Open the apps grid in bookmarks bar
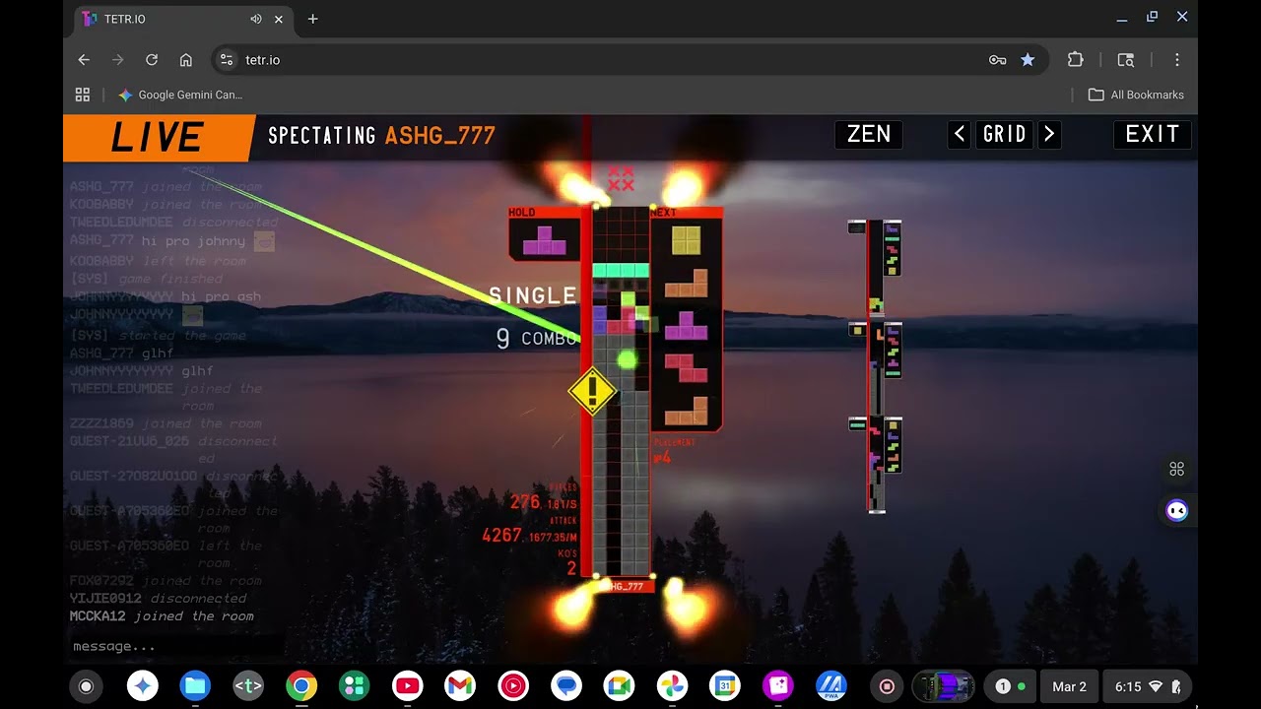Image resolution: width=1261 pixels, height=709 pixels. coord(83,95)
